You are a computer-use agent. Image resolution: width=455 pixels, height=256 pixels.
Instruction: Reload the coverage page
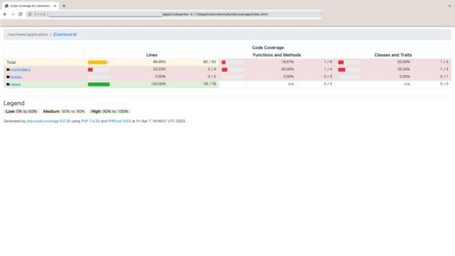[x=20, y=14]
